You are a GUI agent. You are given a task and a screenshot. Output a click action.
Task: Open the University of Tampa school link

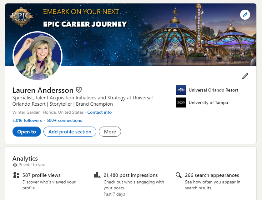point(208,102)
